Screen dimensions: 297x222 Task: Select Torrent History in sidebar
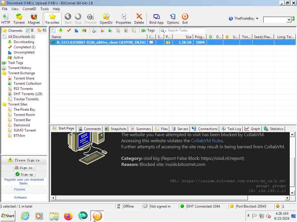[x=19, y=68]
